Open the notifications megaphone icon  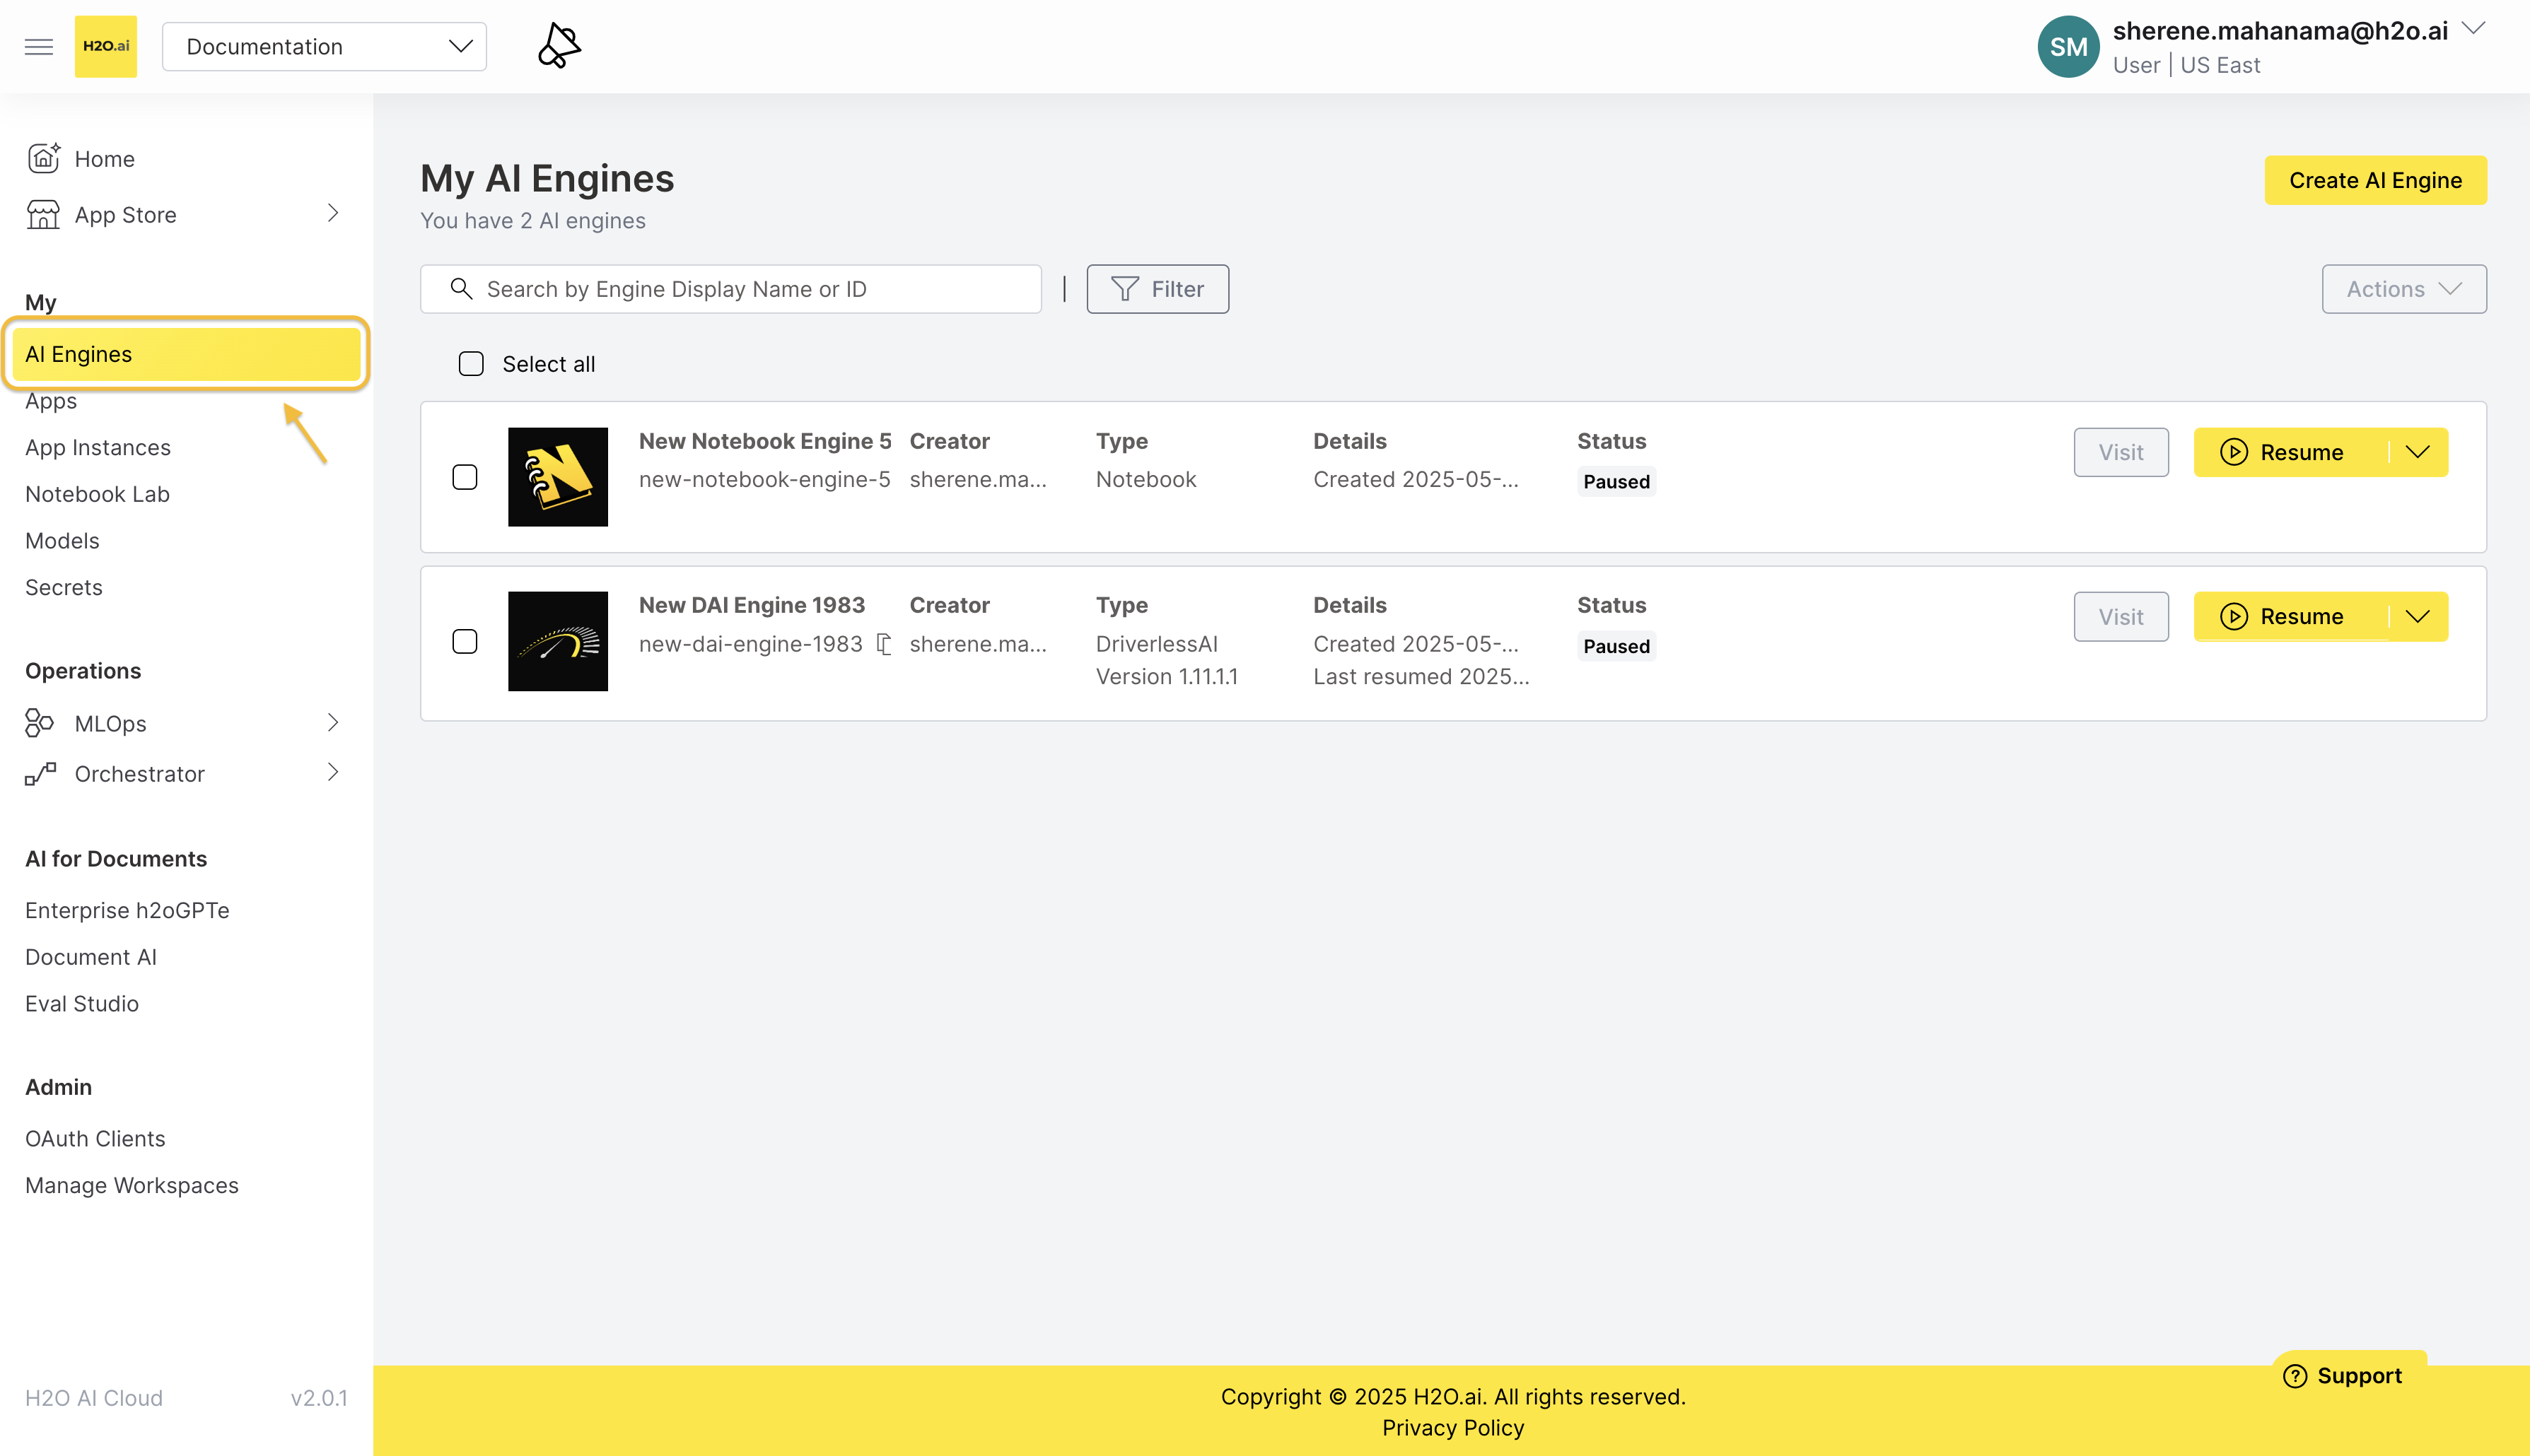(x=559, y=46)
